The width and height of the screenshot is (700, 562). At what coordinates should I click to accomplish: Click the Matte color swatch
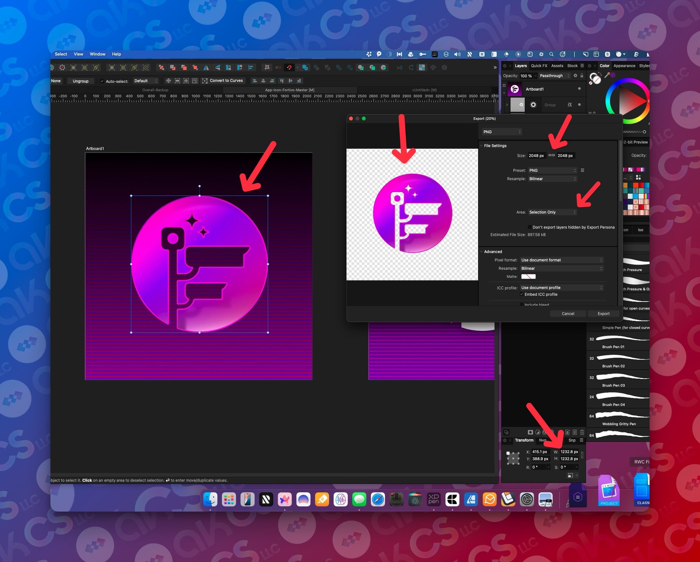(528, 277)
